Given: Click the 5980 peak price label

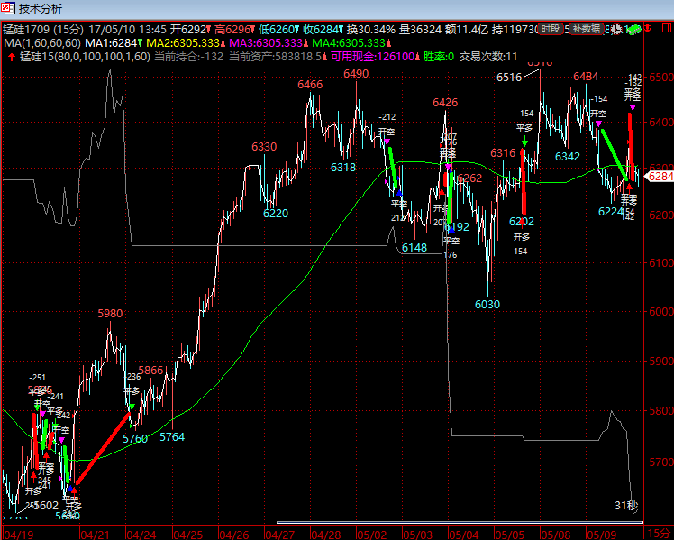Looking at the screenshot, I should pos(110,314).
